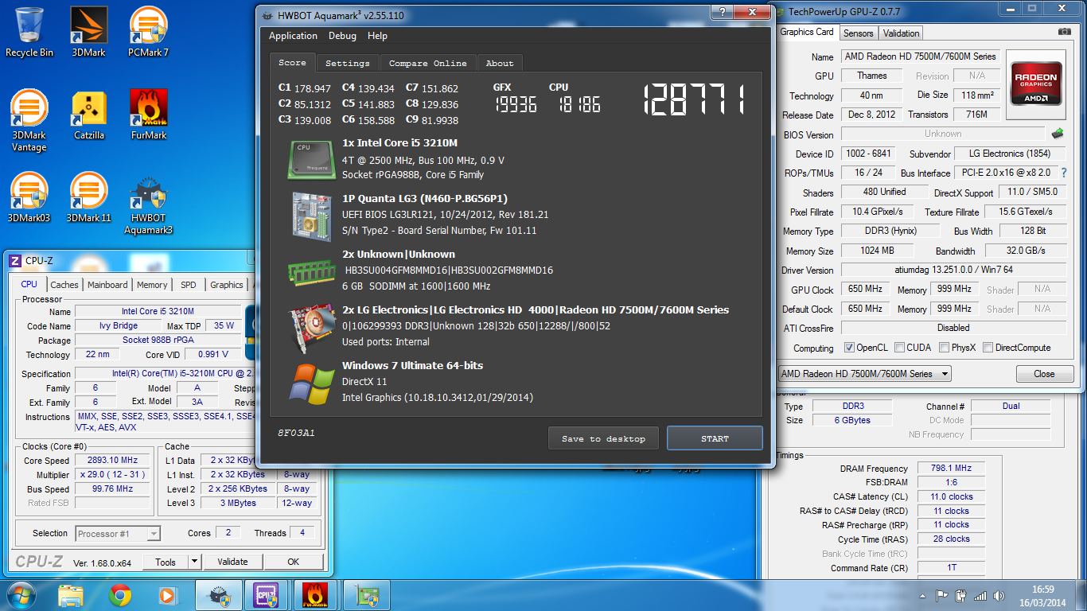1087x611 pixels.
Task: Open Google Chrome from the taskbar
Action: click(x=120, y=595)
